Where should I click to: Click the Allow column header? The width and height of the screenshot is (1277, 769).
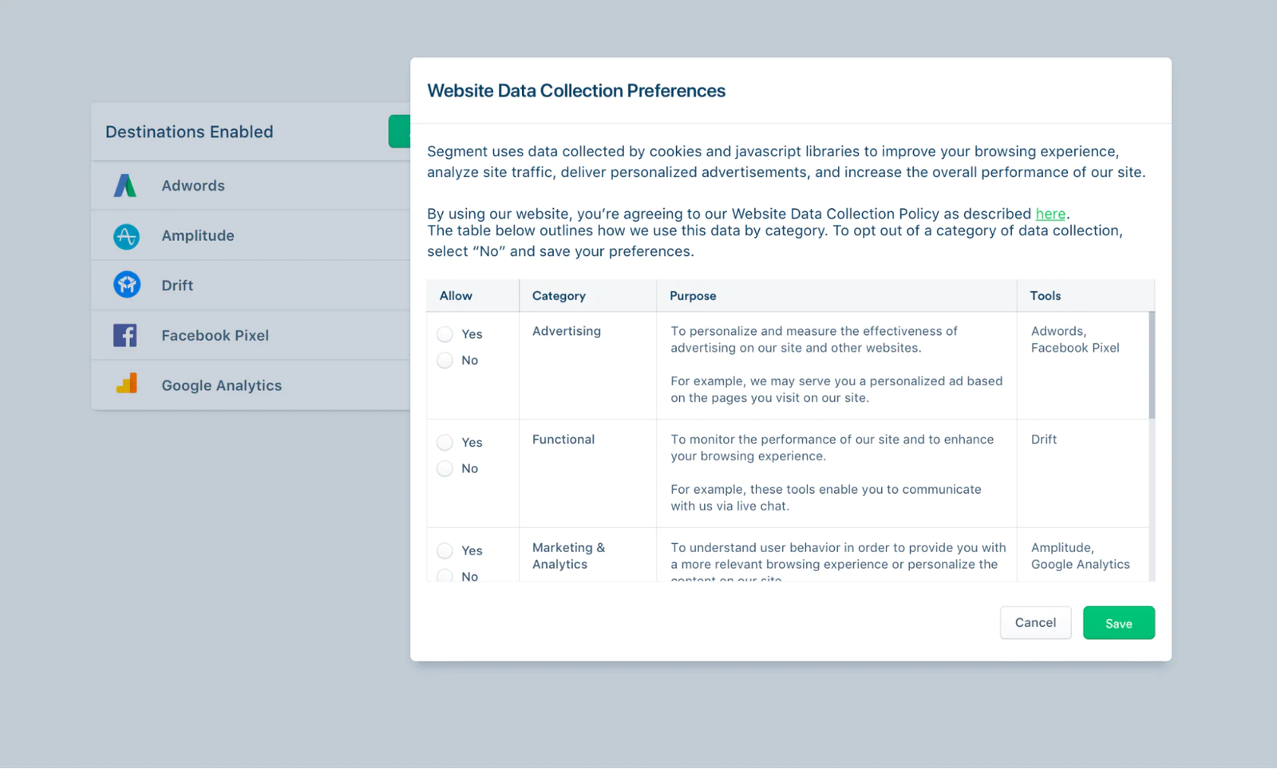click(x=456, y=296)
